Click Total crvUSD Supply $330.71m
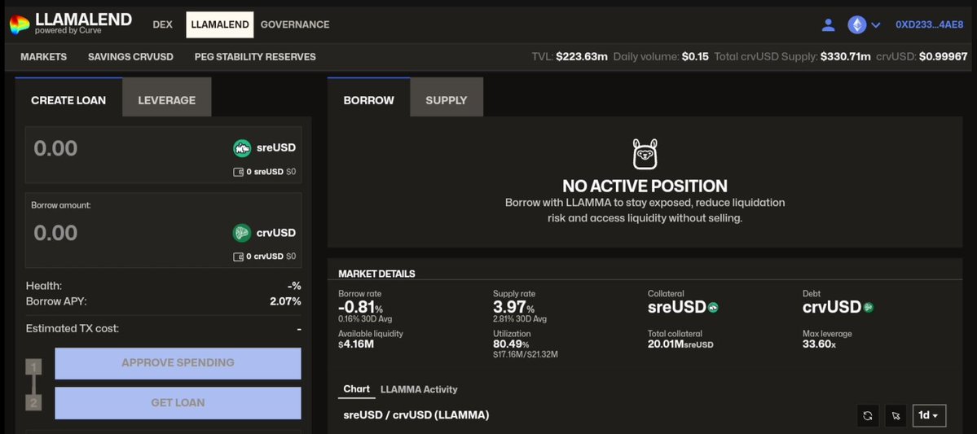 click(x=792, y=57)
